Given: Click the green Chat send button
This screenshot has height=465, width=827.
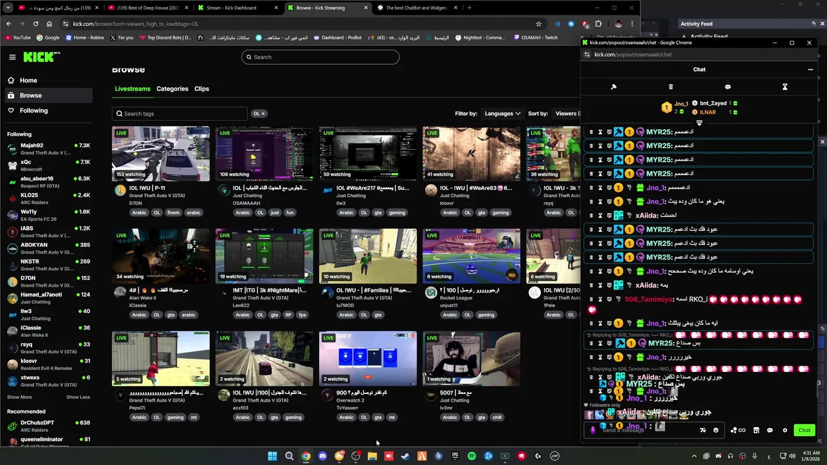Looking at the screenshot, I should [804, 430].
